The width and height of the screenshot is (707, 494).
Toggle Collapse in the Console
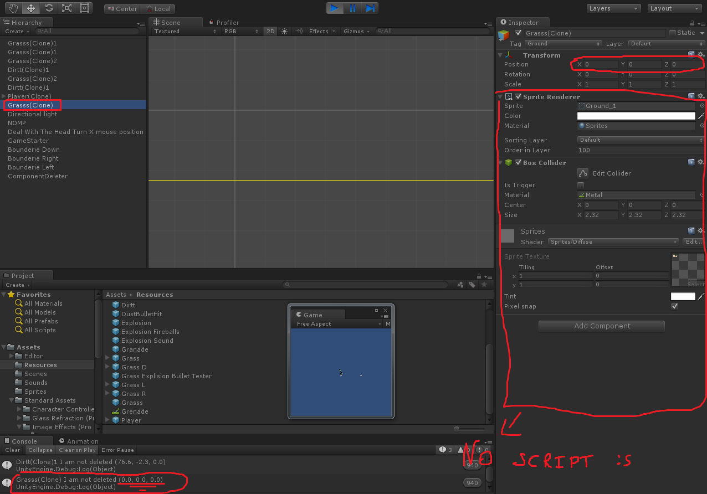pyautogui.click(x=40, y=450)
